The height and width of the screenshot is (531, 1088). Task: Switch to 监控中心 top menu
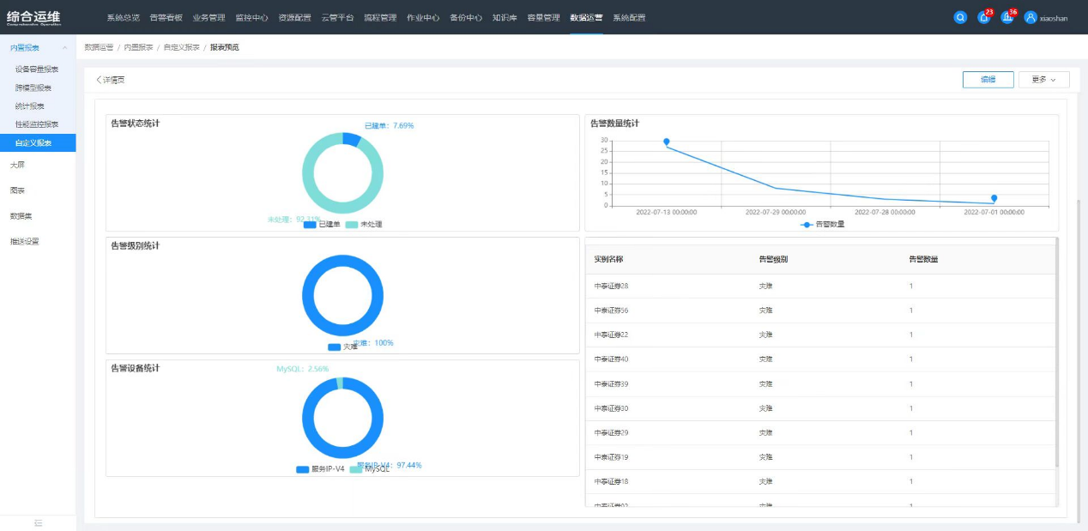click(251, 17)
